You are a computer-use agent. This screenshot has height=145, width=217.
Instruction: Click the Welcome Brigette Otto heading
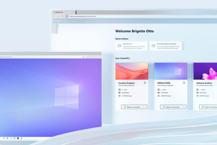[135, 31]
